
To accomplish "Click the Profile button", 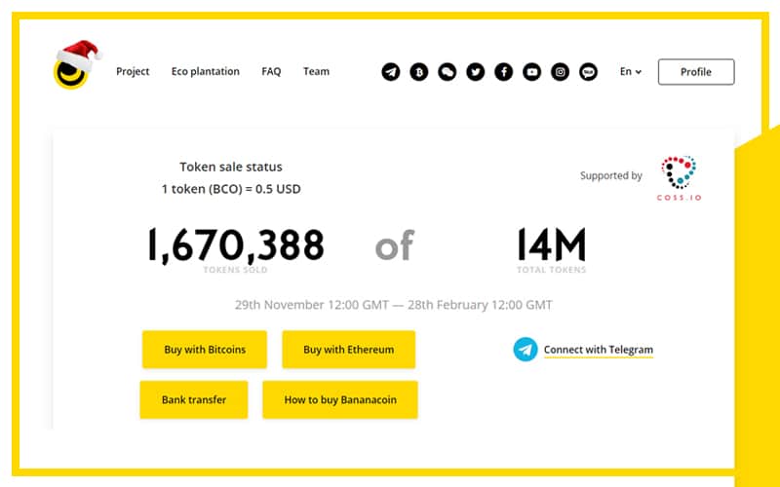I will (x=696, y=72).
